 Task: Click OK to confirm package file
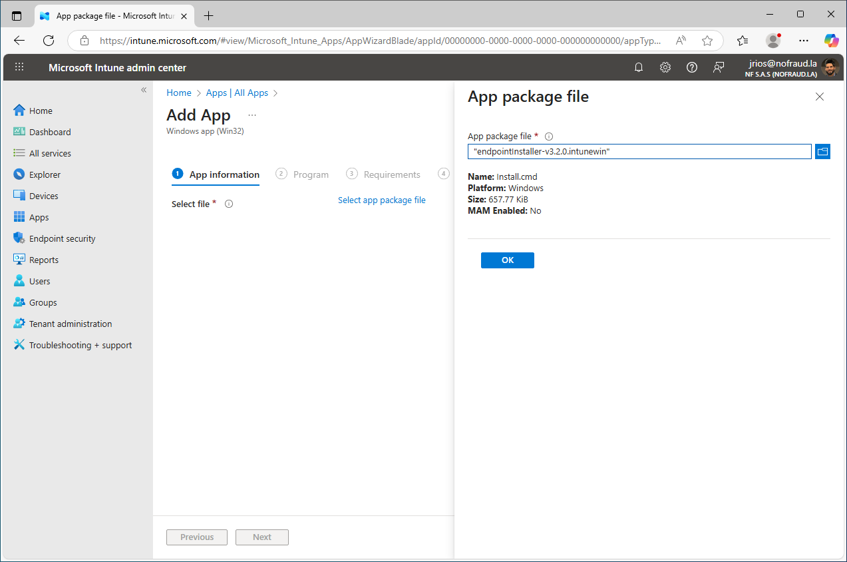(x=508, y=260)
